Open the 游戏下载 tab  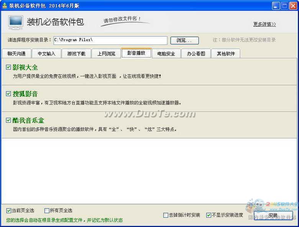click(76, 54)
